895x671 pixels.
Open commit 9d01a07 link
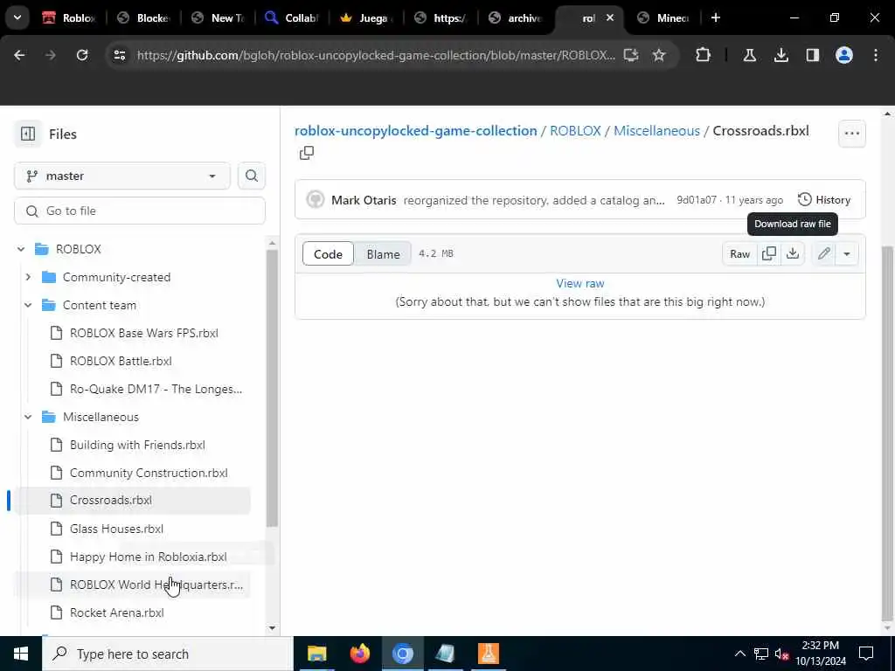697,200
